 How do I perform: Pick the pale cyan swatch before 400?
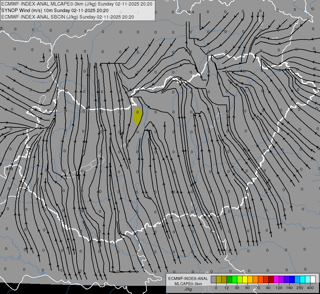coord(308,279)
